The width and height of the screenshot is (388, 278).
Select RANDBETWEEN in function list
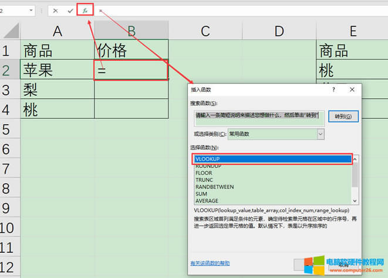(214, 187)
